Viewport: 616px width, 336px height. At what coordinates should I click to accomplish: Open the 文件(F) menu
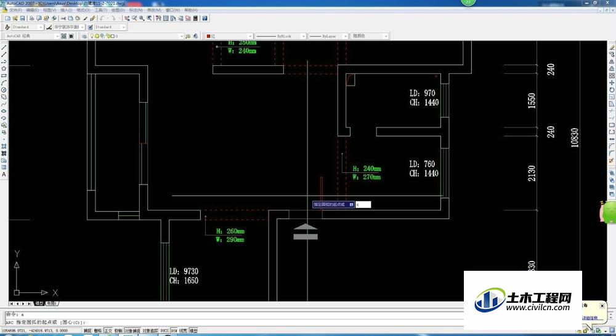pyautogui.click(x=15, y=10)
